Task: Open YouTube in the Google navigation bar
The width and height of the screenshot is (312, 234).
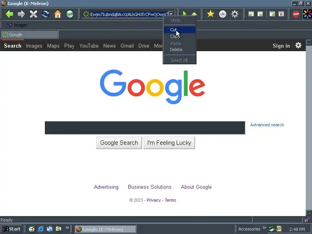Action: (89, 46)
